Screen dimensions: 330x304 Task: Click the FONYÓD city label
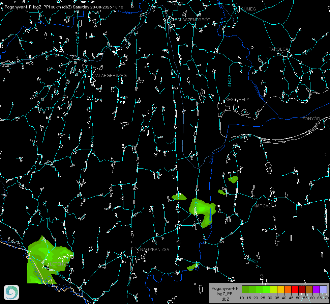coord(311,119)
